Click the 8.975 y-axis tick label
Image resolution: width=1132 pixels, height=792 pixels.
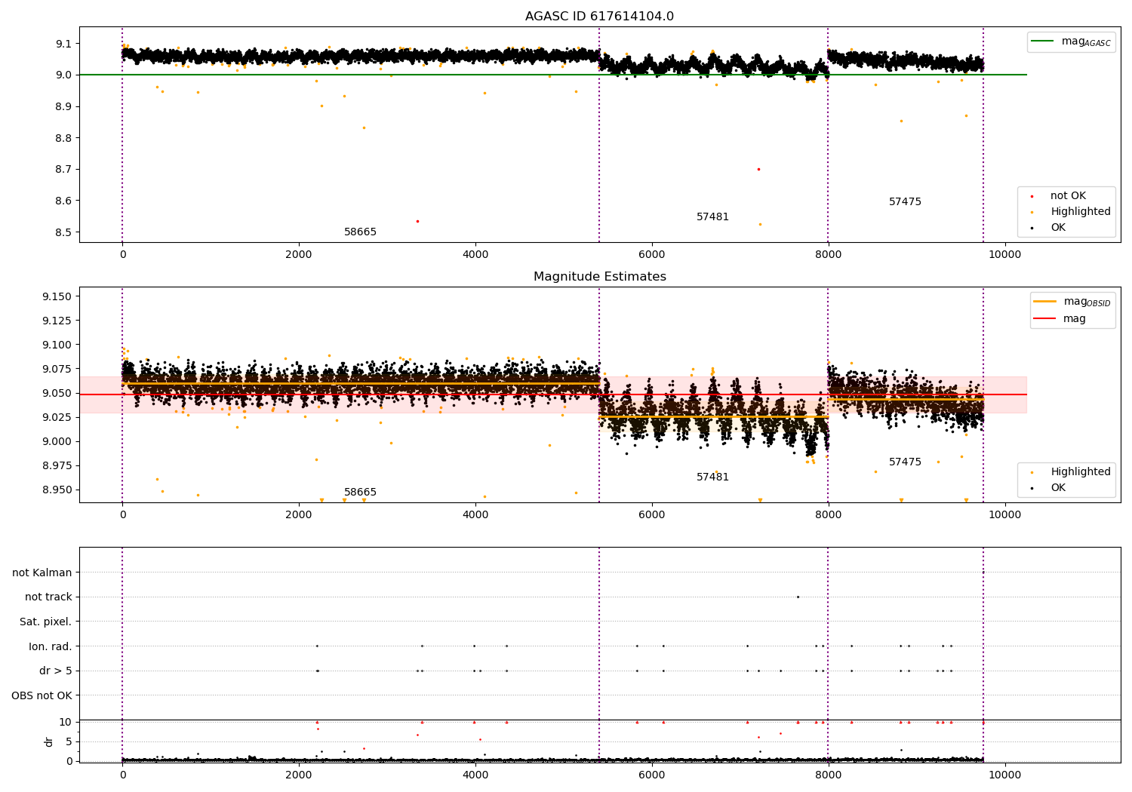coord(57,465)
